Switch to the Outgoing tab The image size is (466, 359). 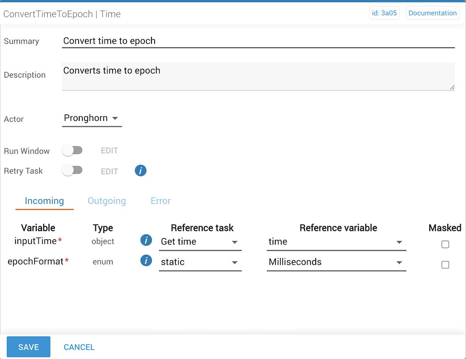pyautogui.click(x=107, y=201)
